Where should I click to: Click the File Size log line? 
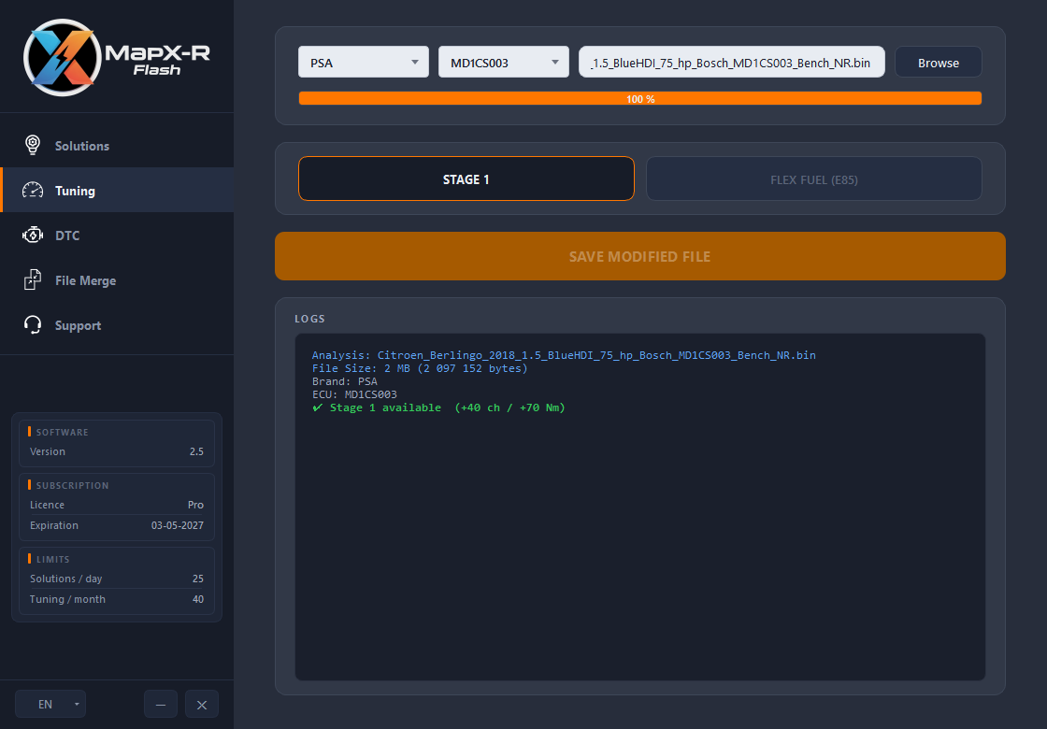point(420,368)
